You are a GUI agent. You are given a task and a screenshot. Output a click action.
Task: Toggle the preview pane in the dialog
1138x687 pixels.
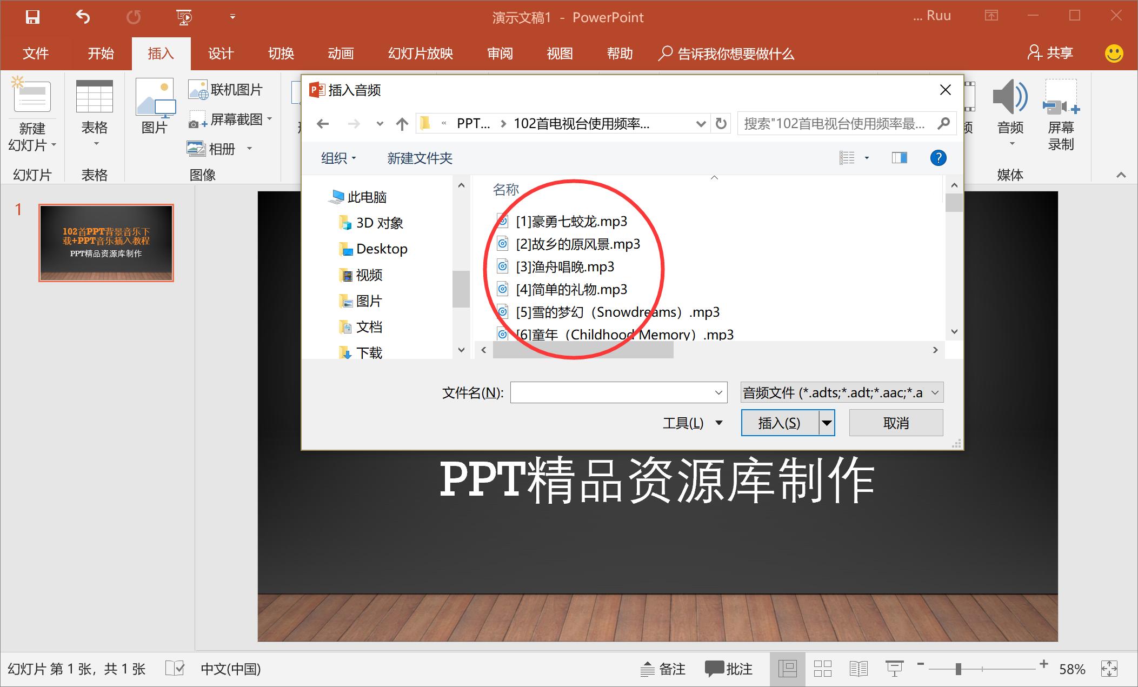coord(899,157)
